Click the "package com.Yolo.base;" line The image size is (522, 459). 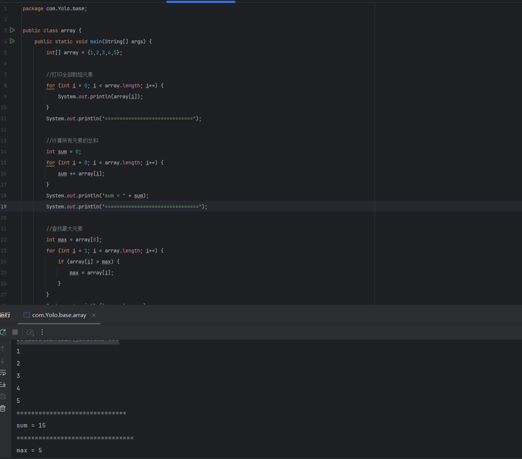(x=55, y=8)
